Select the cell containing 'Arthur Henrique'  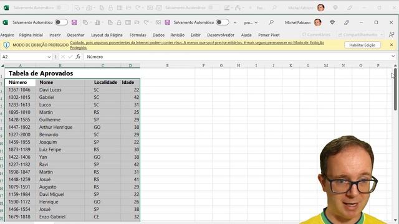tap(60, 127)
